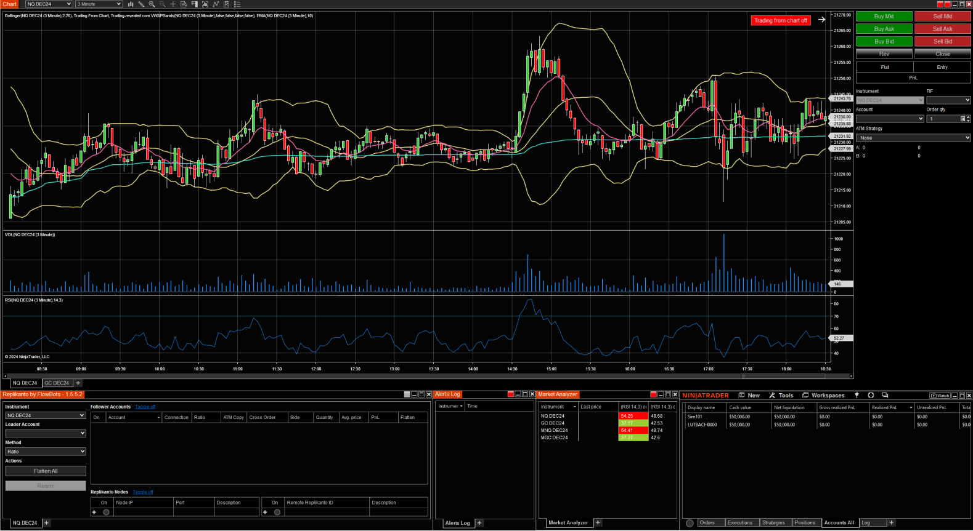Viewport: 973px width, 531px height.
Task: Expand the ATM Strategy None dropdown
Action: coord(913,138)
